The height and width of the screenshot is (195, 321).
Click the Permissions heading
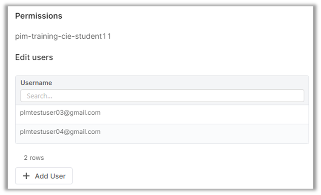point(39,16)
